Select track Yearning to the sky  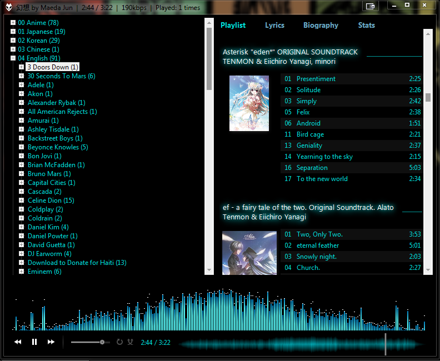[x=352, y=157]
